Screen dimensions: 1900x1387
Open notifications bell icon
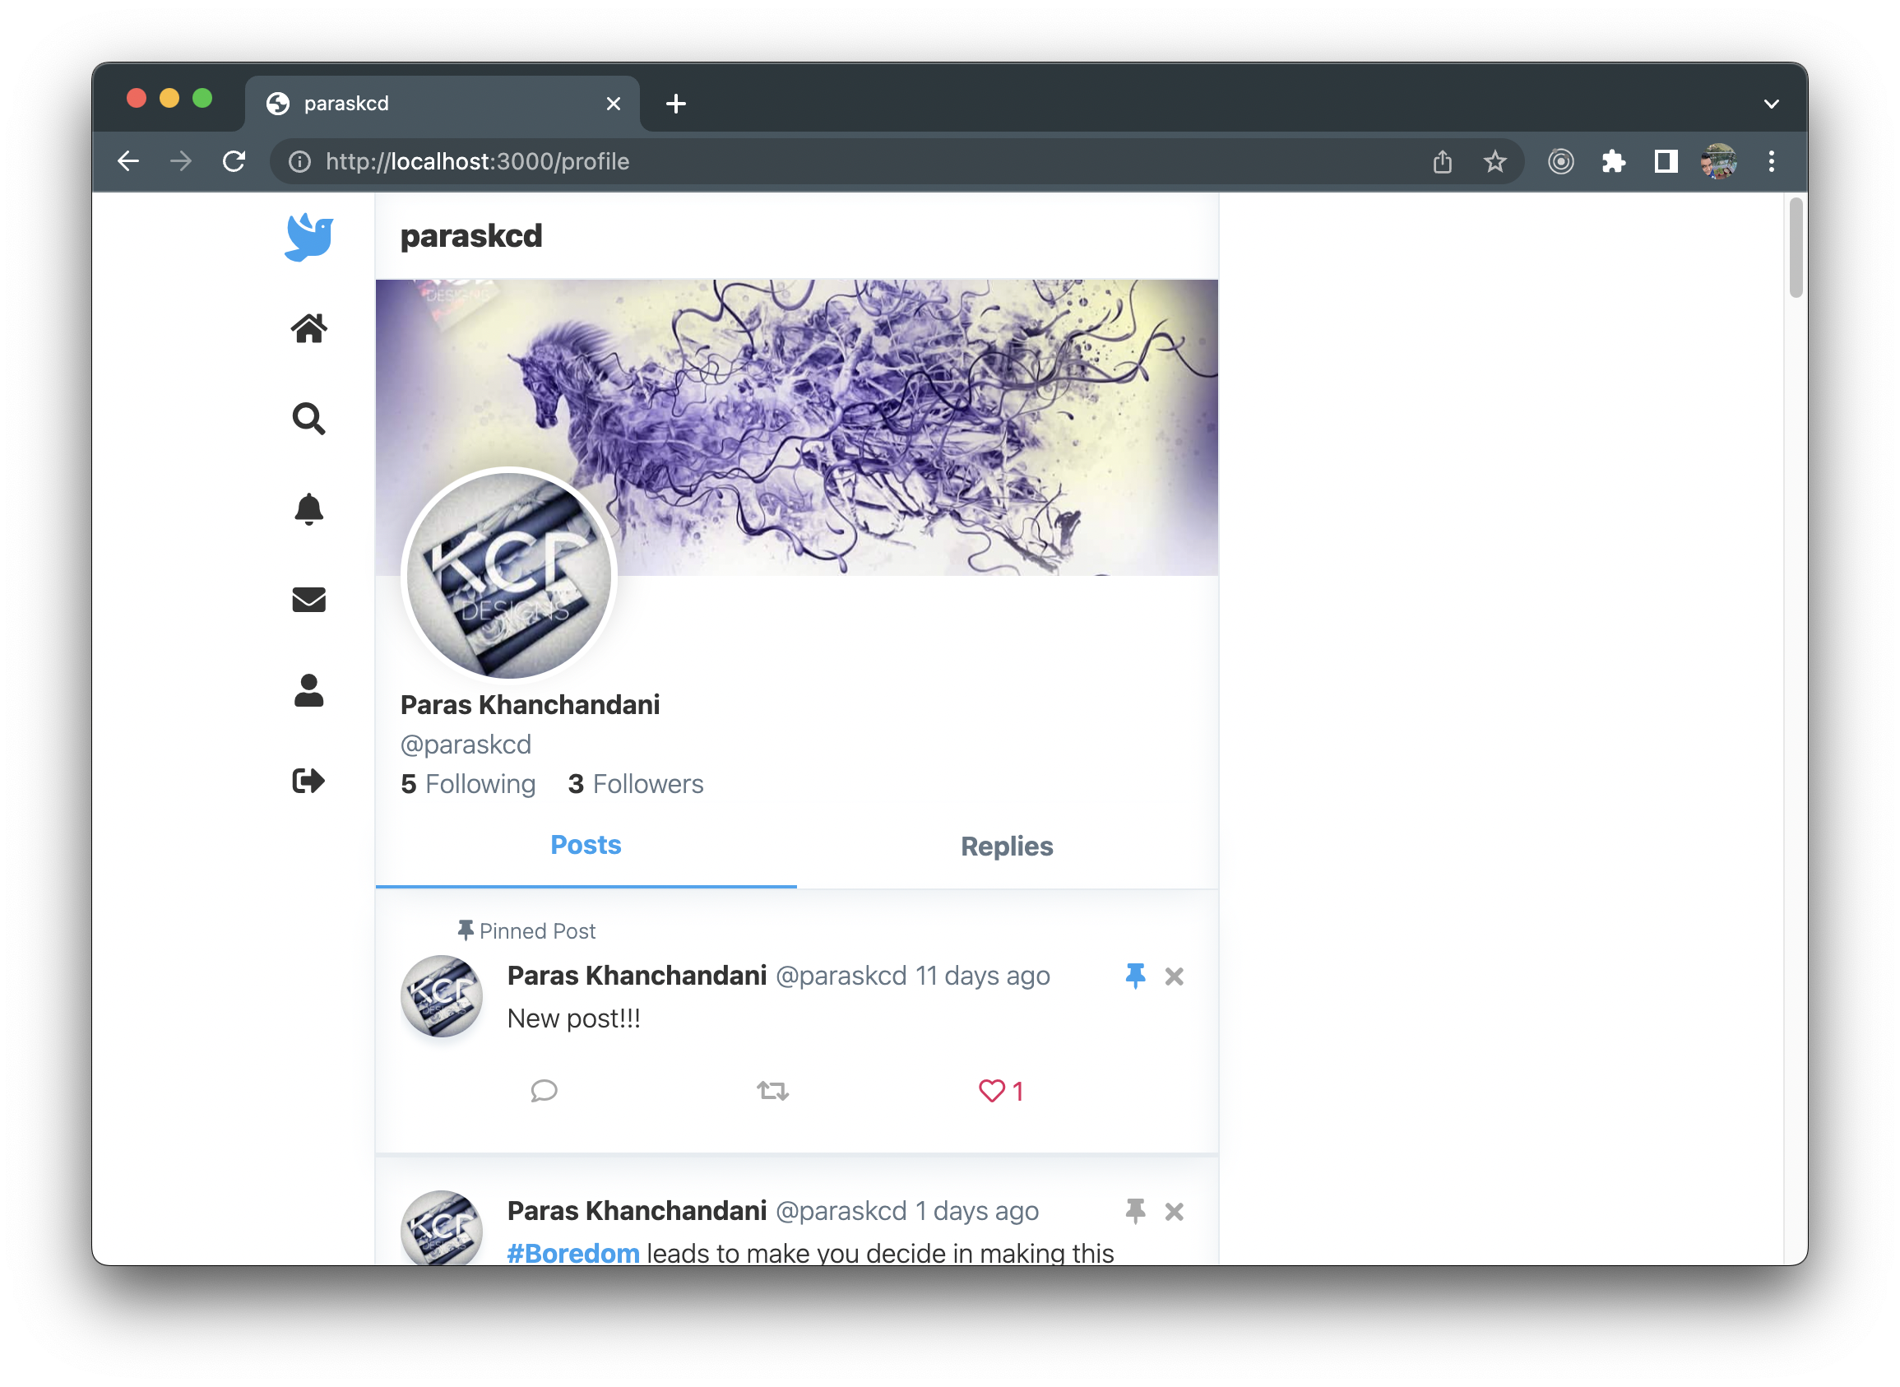[x=308, y=508]
